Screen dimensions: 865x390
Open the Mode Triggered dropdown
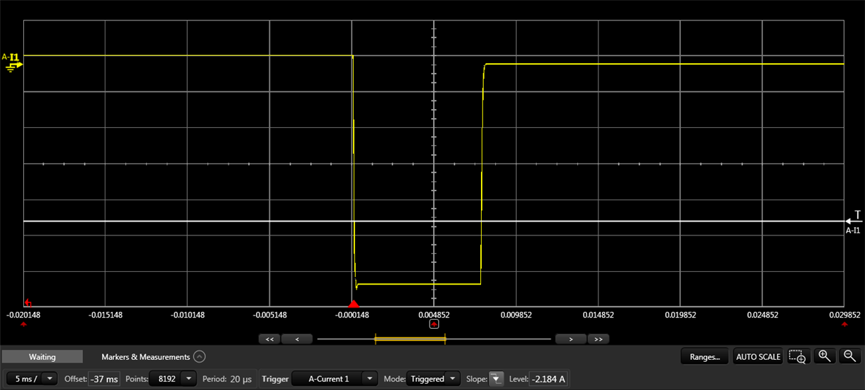tap(433, 379)
